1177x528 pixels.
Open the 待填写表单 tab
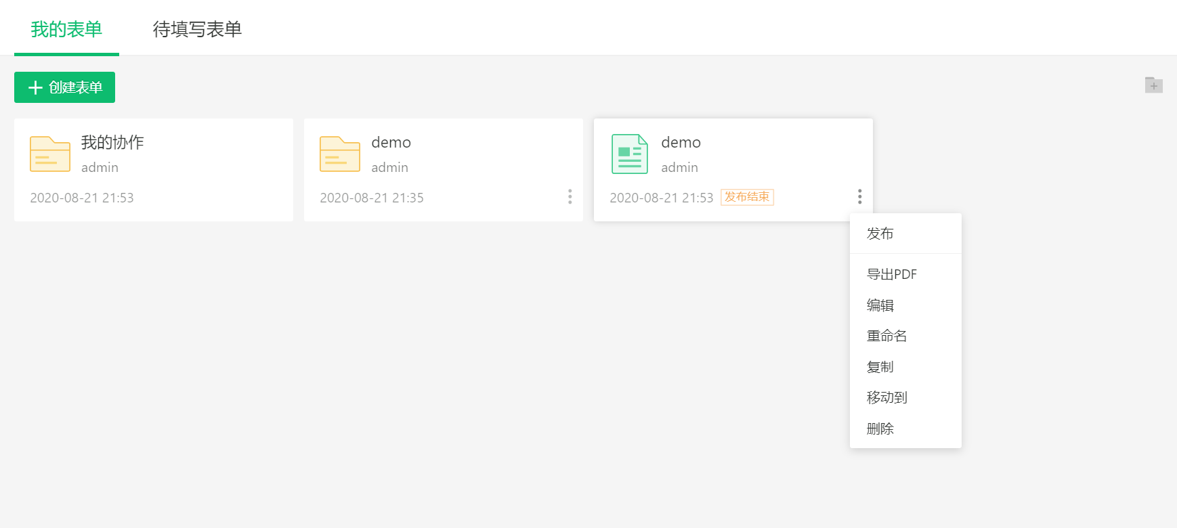[x=197, y=29]
